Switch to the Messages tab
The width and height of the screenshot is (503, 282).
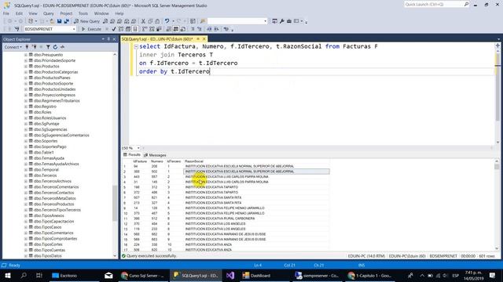(155, 155)
